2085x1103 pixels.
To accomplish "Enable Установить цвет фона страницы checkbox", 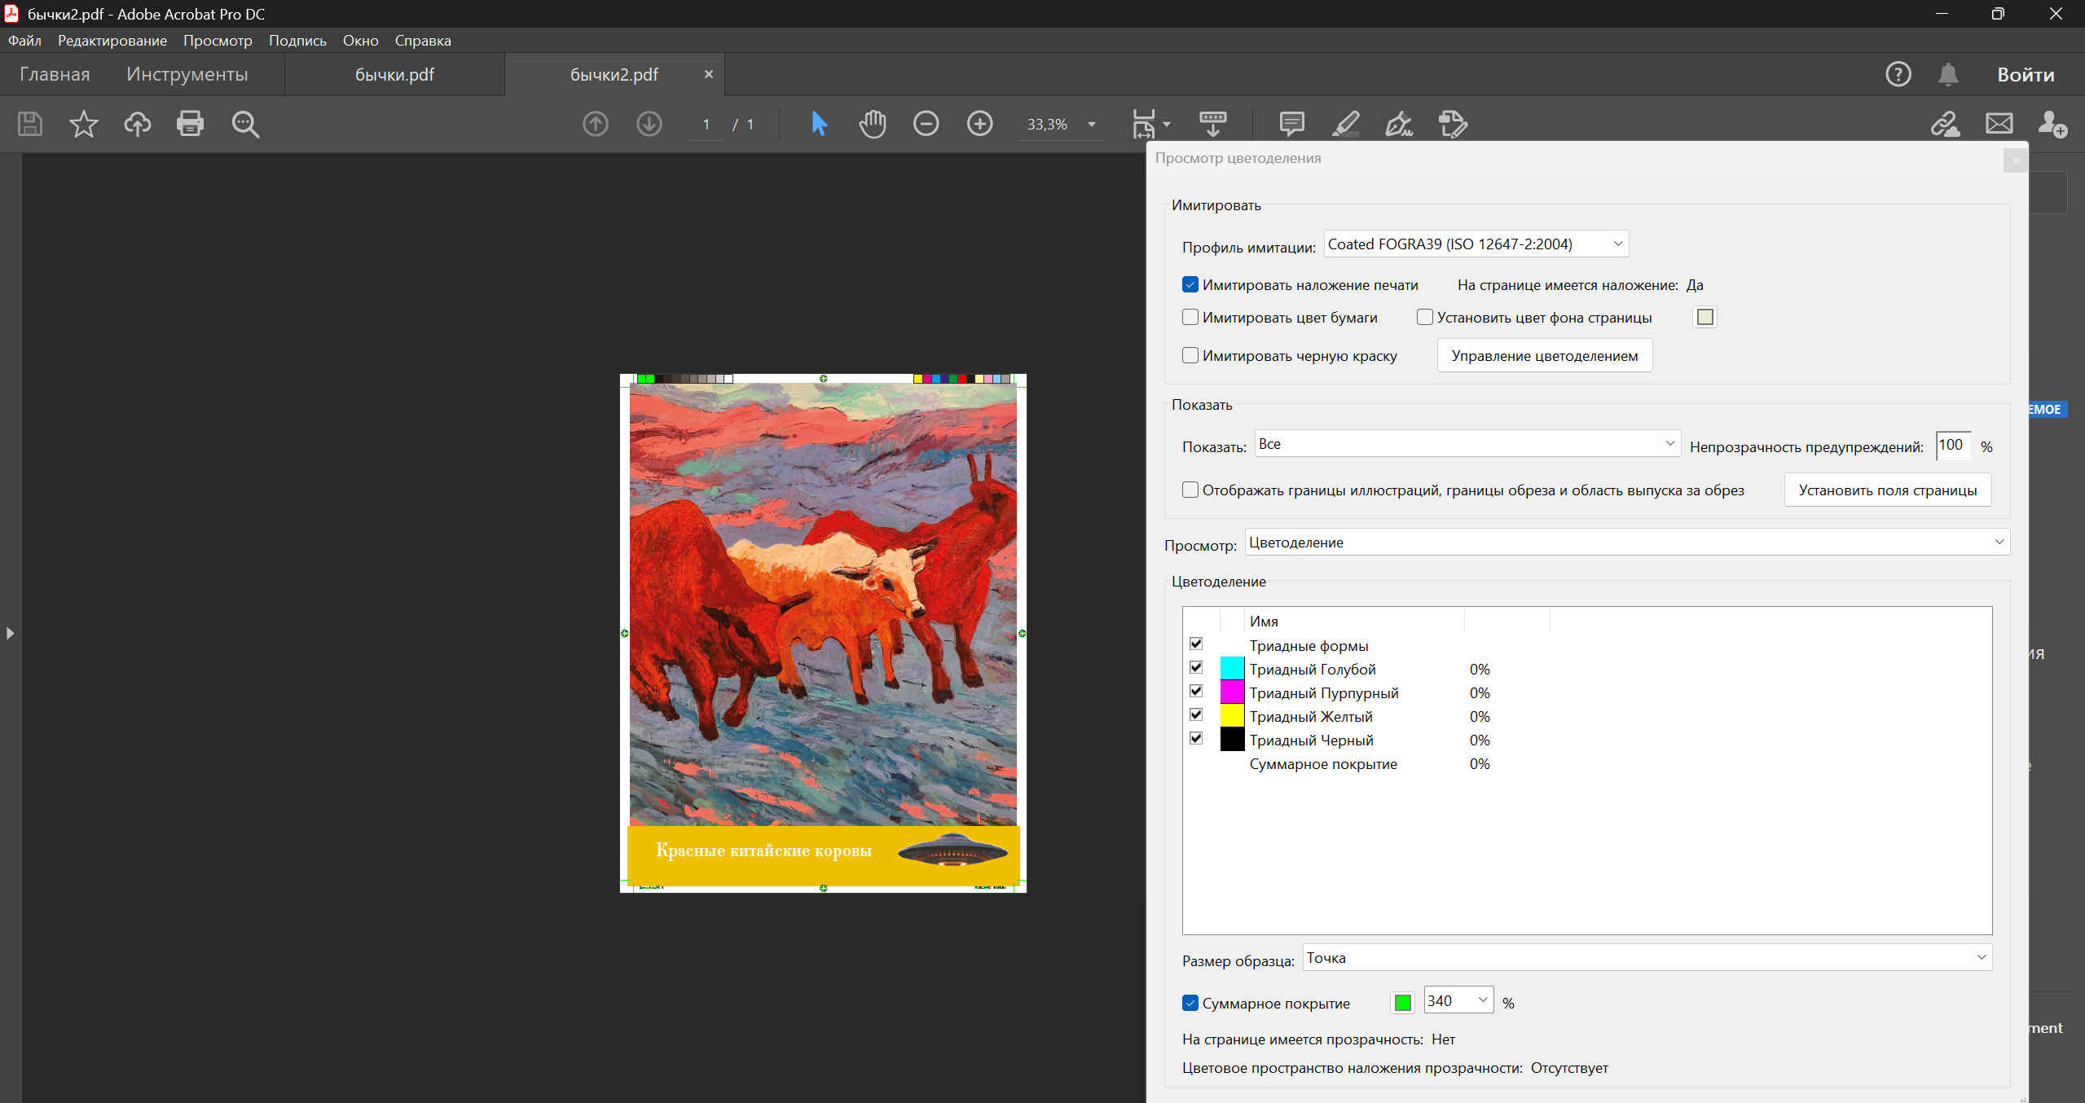I will click(x=1425, y=318).
